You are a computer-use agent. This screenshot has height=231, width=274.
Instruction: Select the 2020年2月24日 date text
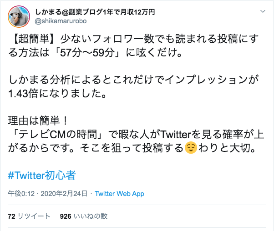pyautogui.click(x=64, y=194)
